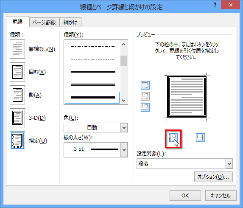
Task: Click the 影(A) label
Action: (x=35, y=95)
